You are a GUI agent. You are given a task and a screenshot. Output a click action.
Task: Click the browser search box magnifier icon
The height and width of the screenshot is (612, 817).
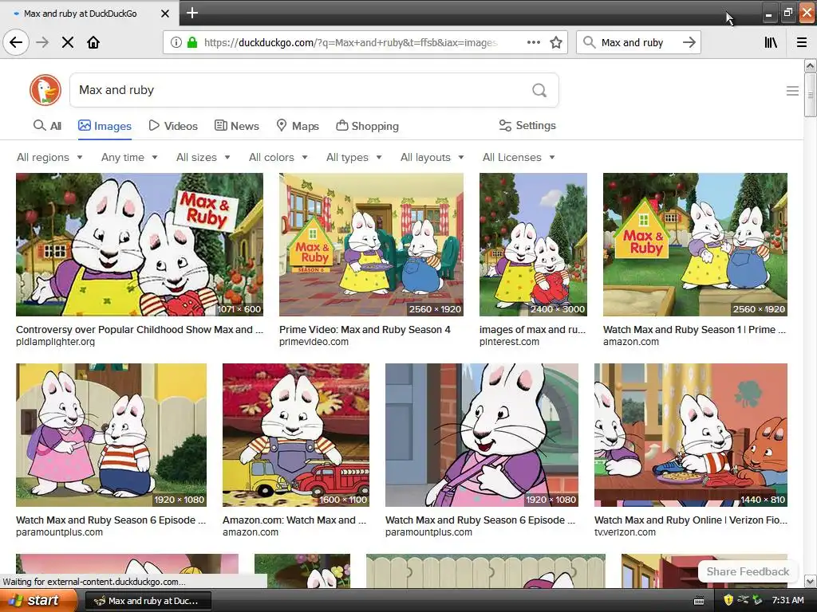590,42
